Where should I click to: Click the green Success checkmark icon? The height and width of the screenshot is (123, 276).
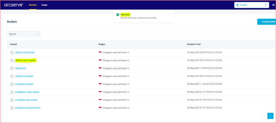tap(118, 15)
